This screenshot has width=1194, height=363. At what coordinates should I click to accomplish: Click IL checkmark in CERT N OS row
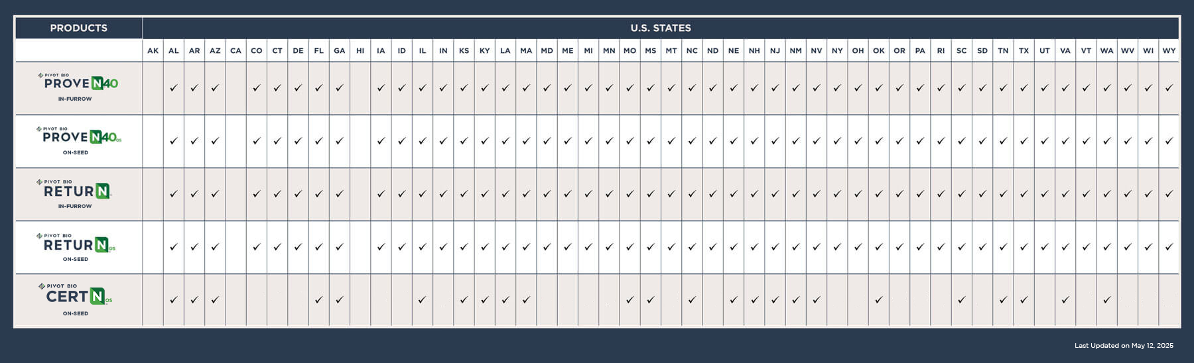[x=422, y=300]
